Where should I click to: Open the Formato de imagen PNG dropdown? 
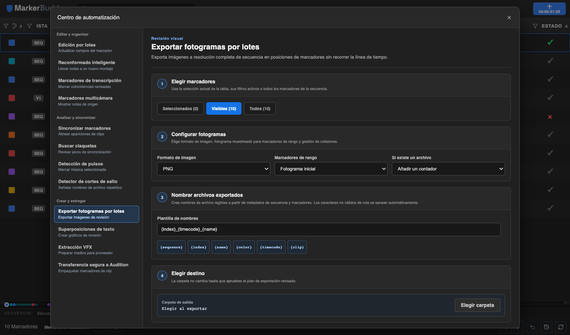[214, 169]
